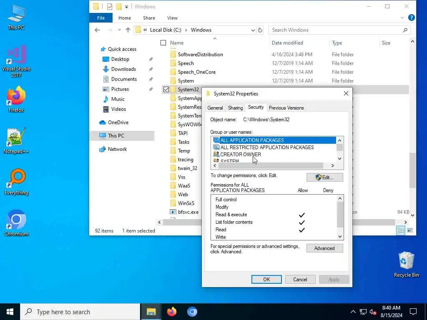Open Documents in navigation pane

point(124,79)
